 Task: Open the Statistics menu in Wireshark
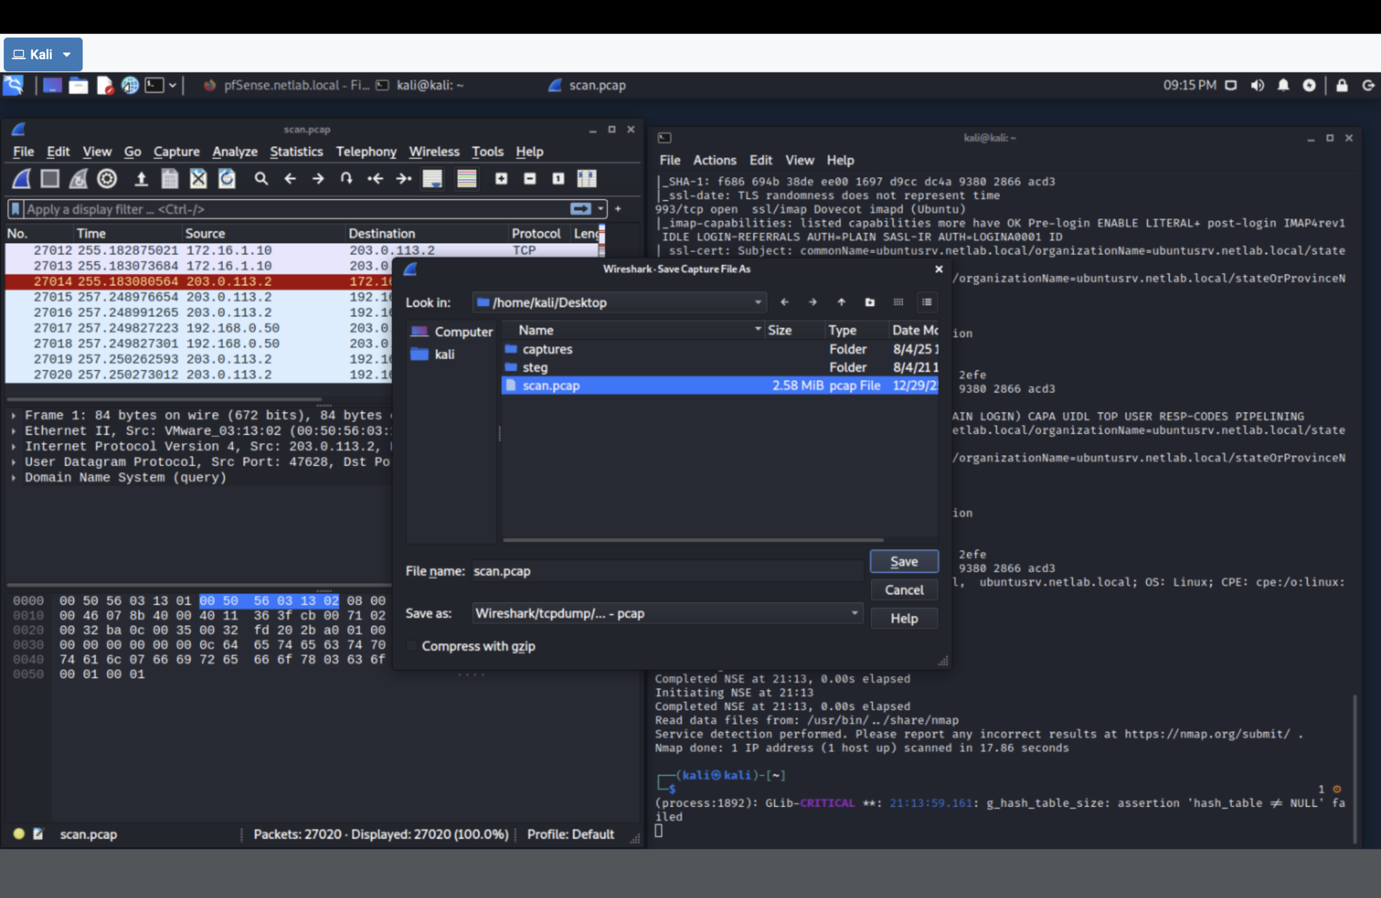pos(297,152)
